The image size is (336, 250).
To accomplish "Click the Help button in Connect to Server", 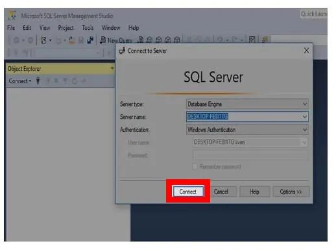I will (254, 192).
